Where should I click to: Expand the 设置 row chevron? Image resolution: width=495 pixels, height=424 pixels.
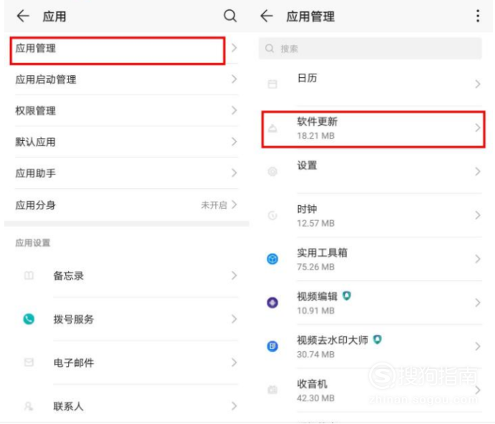pyautogui.click(x=478, y=172)
